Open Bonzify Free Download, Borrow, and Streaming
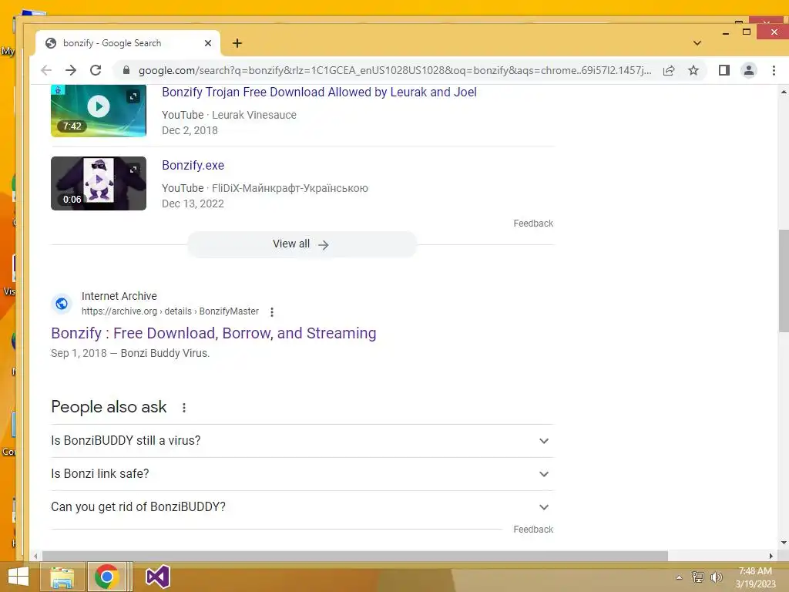 tap(213, 333)
